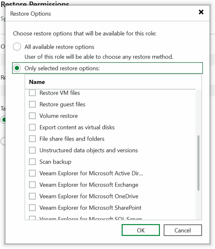Screen dimensions: 215x249
Task: Enable the Restore guest files checkbox
Action: pyautogui.click(x=32, y=104)
